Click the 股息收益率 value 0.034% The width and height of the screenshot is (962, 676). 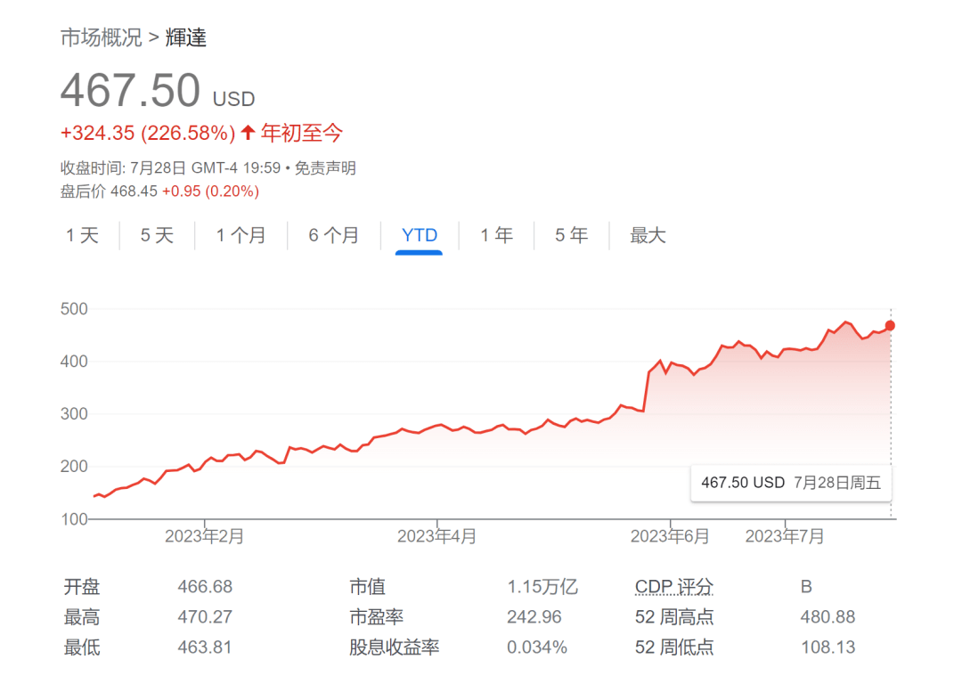point(537,647)
